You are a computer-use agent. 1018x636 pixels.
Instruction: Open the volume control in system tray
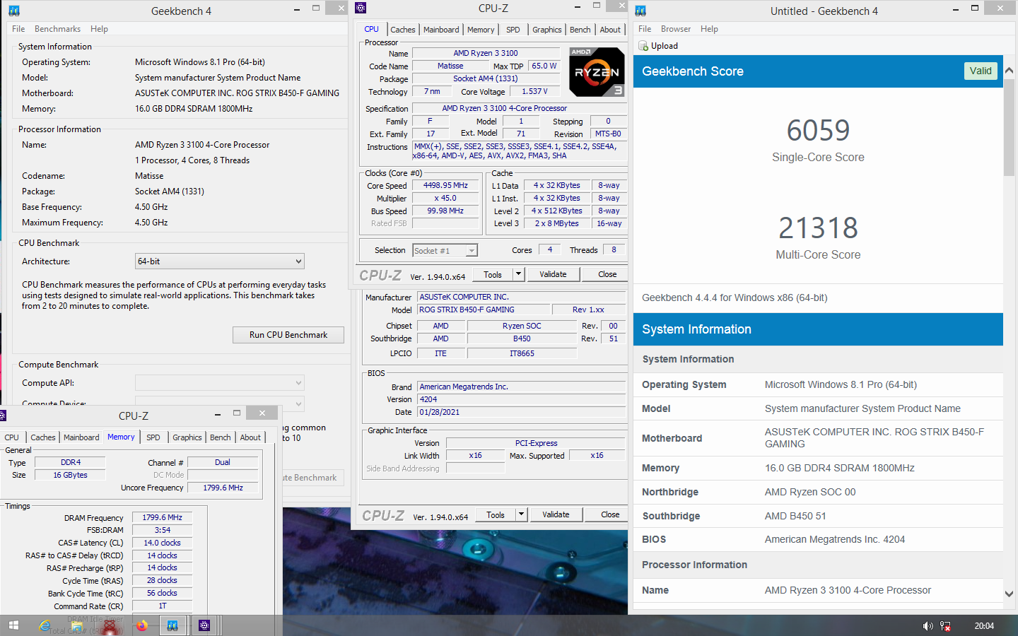(928, 626)
